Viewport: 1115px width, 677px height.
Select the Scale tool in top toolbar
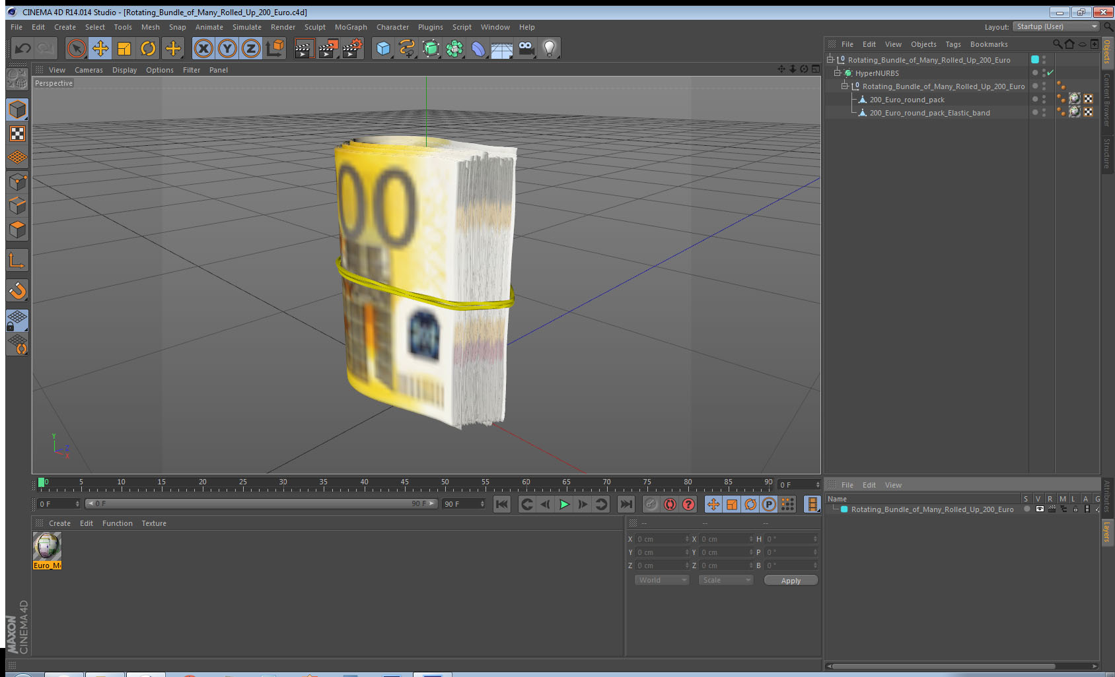[124, 48]
